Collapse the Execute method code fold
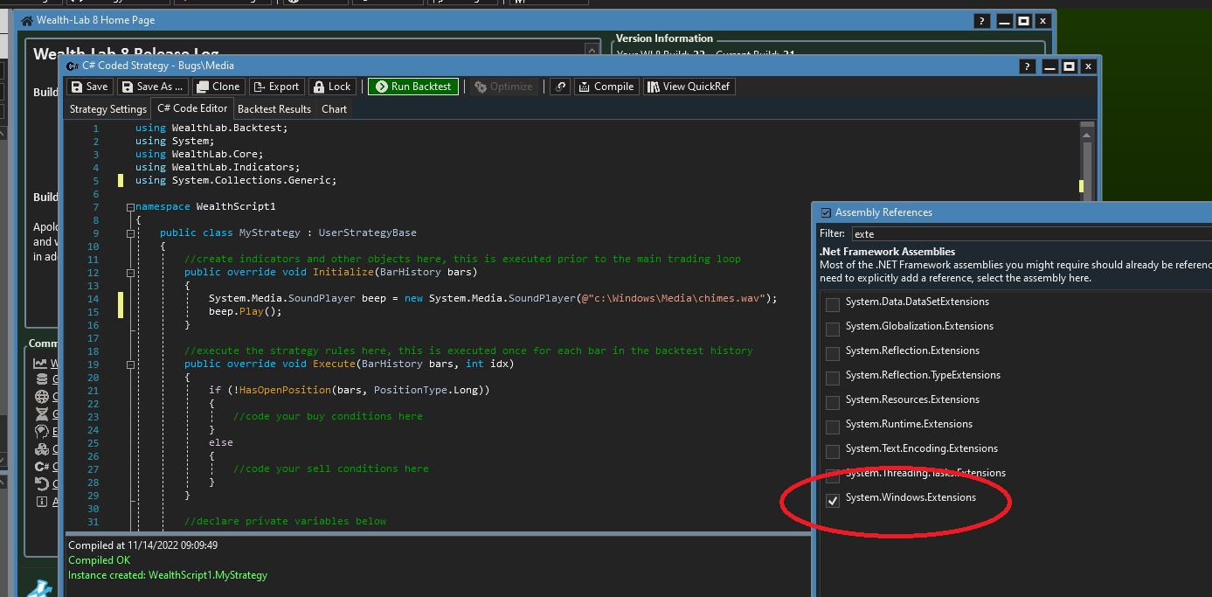Viewport: 1212px width, 597px height. [130, 364]
